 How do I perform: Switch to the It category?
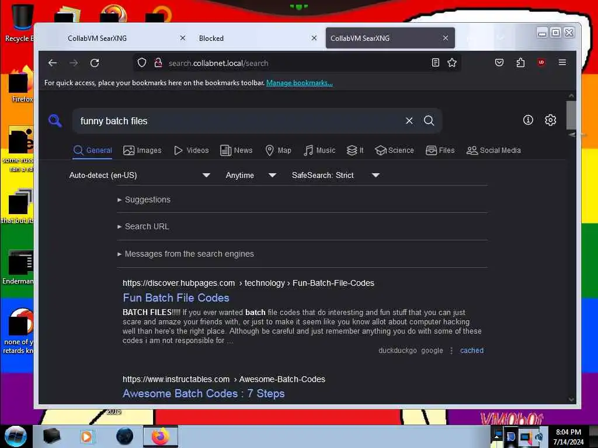(x=355, y=150)
